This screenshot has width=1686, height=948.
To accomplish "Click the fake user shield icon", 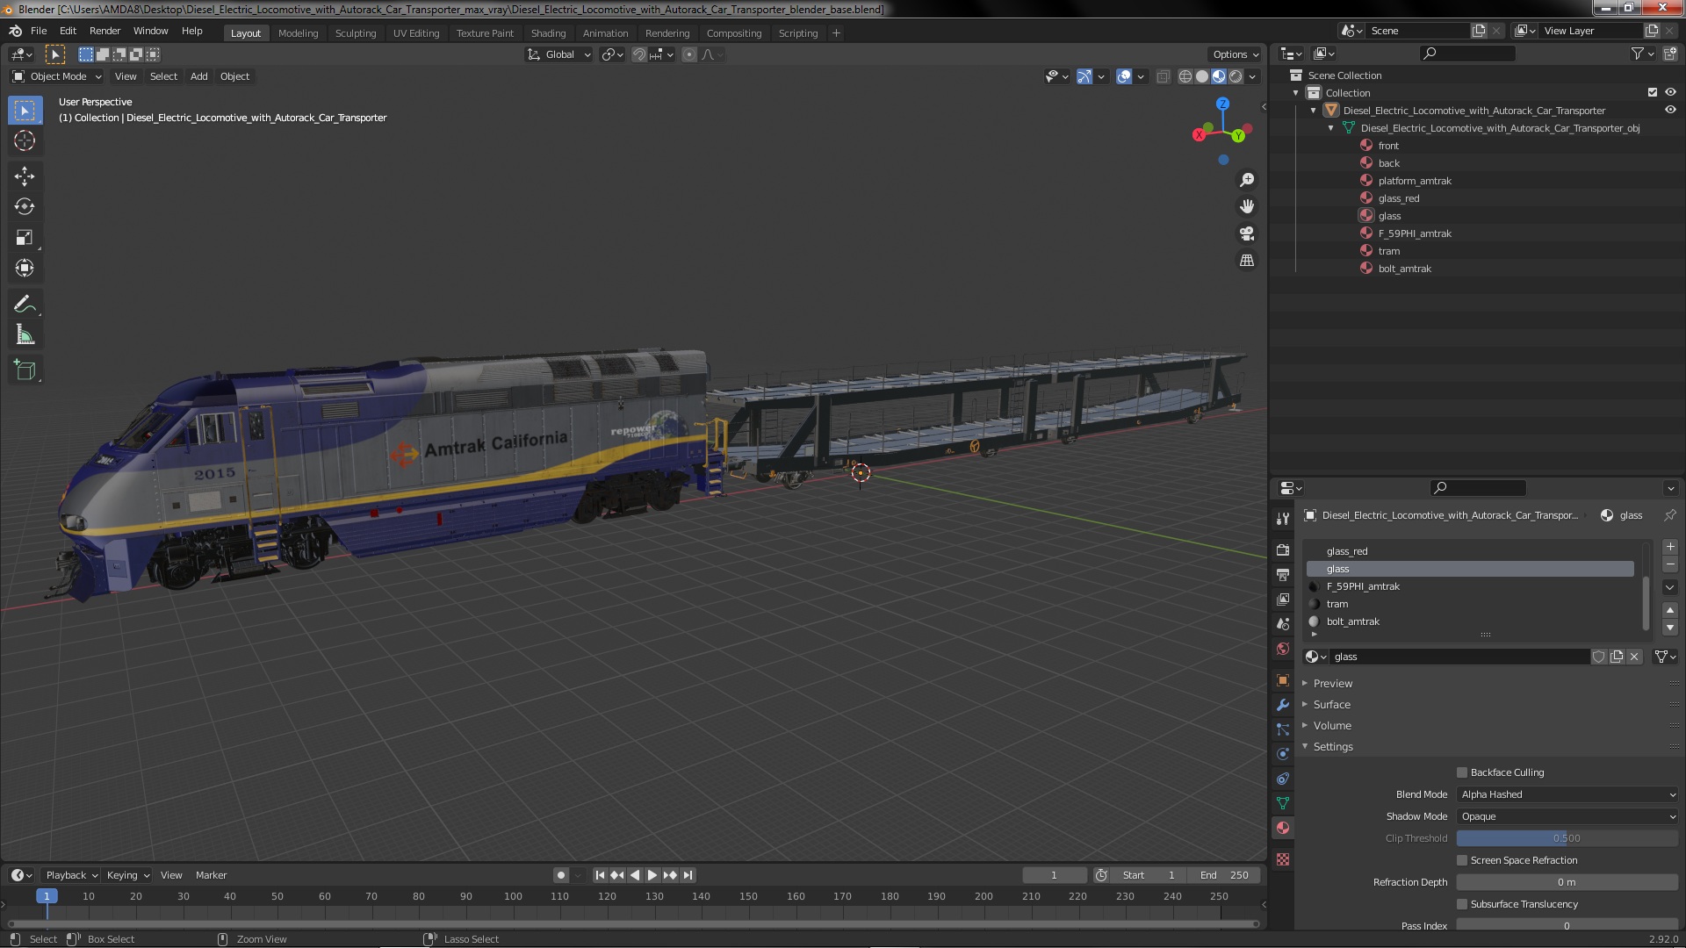I will pos(1598,657).
